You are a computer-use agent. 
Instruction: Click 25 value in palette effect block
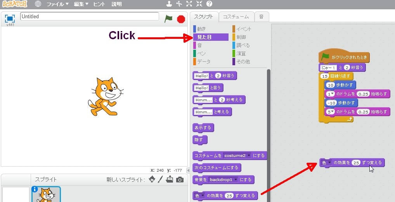229,196
